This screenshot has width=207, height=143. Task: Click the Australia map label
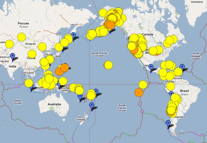pyautogui.click(x=54, y=104)
